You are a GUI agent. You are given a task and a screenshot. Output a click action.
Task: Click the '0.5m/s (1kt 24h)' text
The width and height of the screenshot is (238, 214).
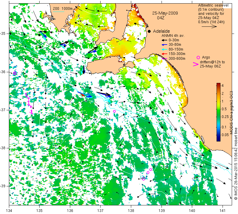pos(211,22)
